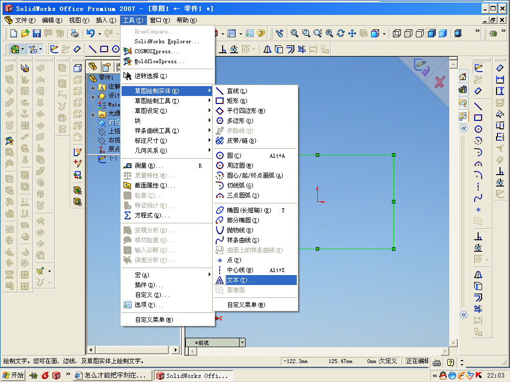The width and height of the screenshot is (510, 382).
Task: Open the 工具 (Tools) menu in menu bar
Action: point(132,20)
